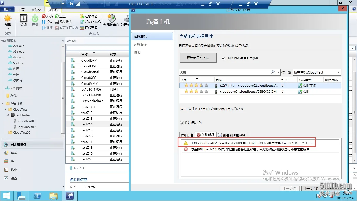Click the magnifier search icon in wizard
The image size is (357, 201).
(273, 72)
